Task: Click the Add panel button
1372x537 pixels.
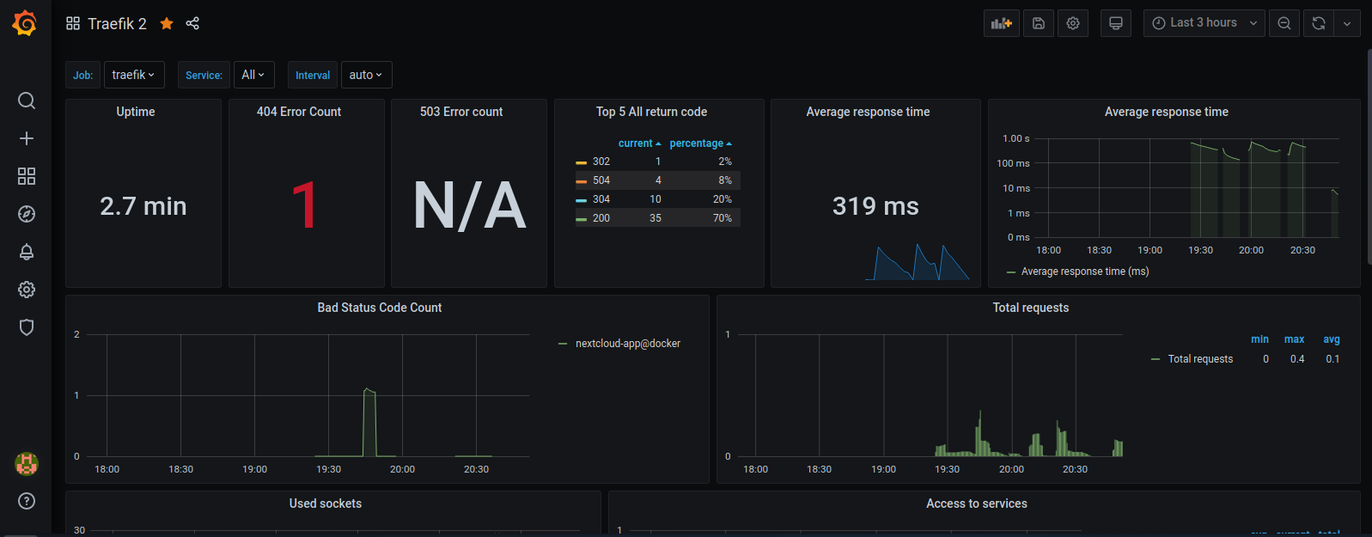Action: pyautogui.click(x=1002, y=23)
